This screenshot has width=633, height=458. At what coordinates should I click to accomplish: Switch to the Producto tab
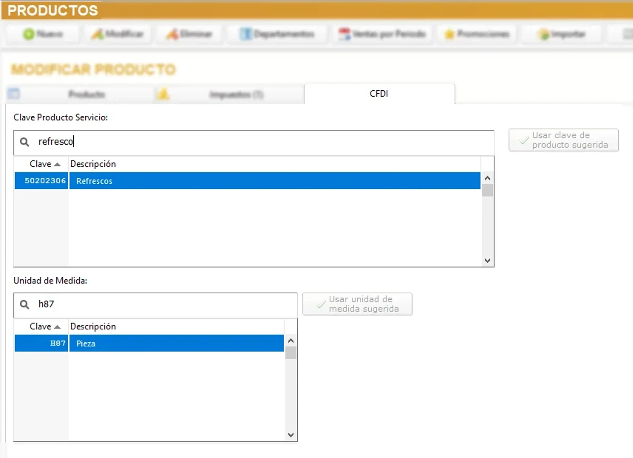86,94
